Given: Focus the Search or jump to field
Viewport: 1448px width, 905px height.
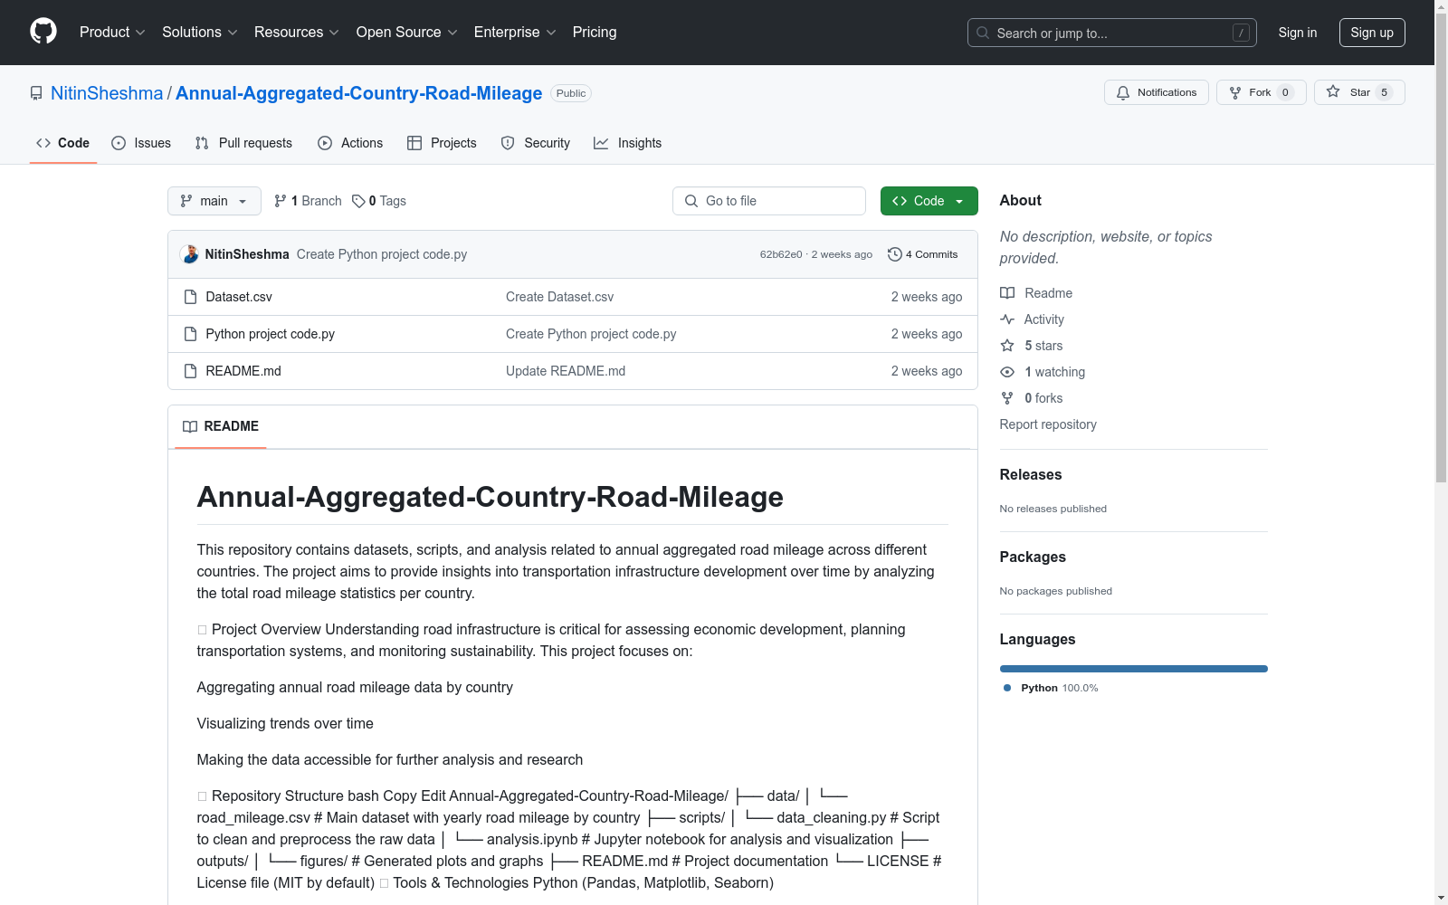Looking at the screenshot, I should [1112, 33].
